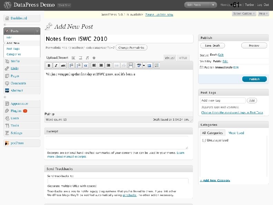273x205 pixels.
Task: Edit the Publish Immediately schedule
Action: (x=236, y=67)
